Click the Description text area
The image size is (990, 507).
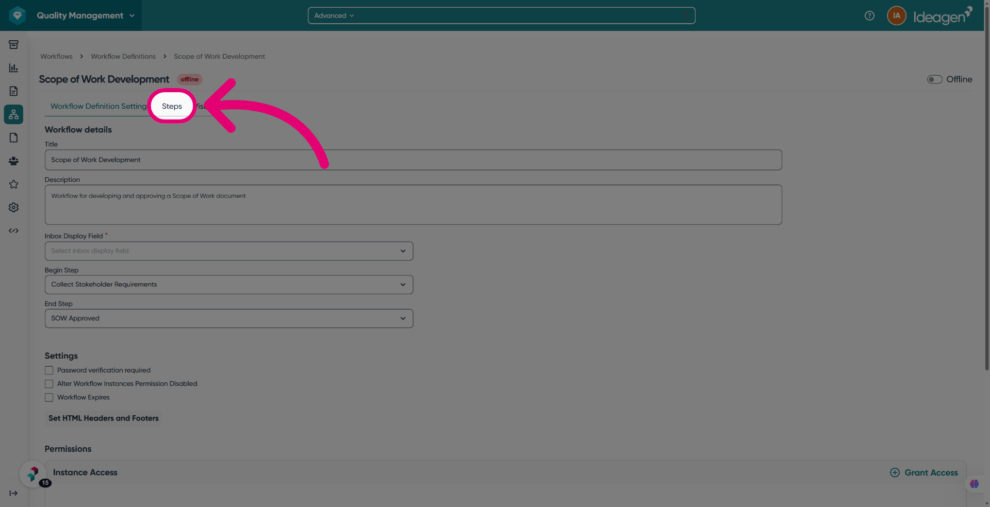pyautogui.click(x=413, y=205)
